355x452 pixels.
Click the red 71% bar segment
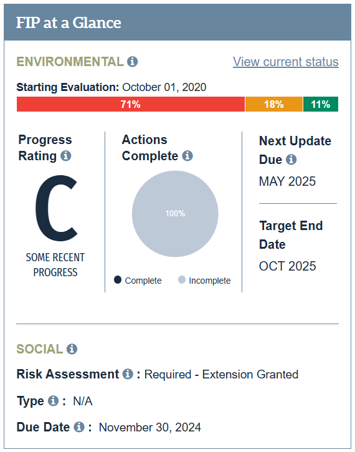[x=131, y=104]
